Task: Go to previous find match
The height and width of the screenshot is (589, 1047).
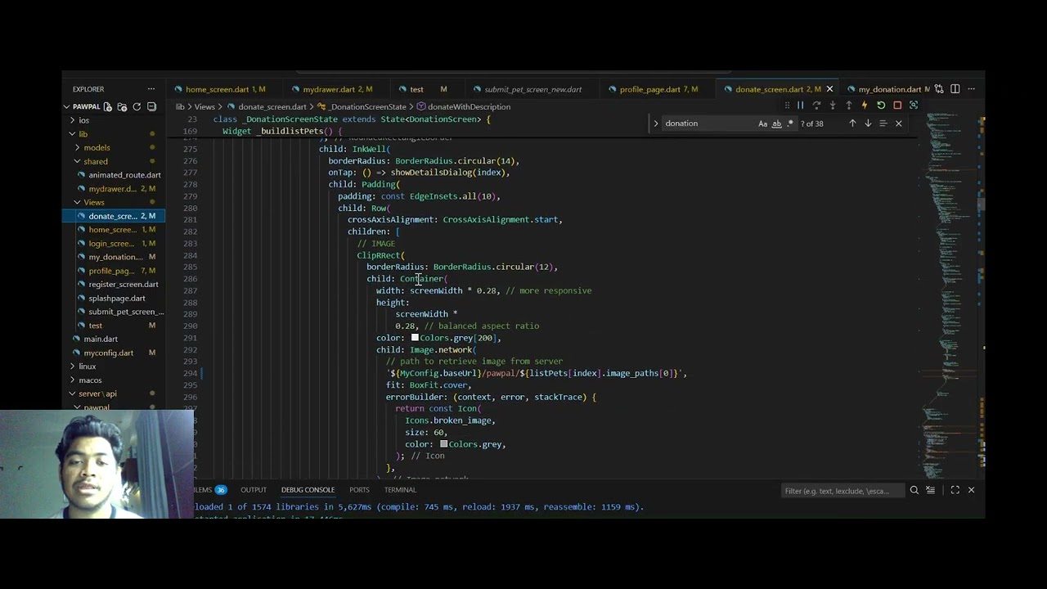Action: coord(852,124)
